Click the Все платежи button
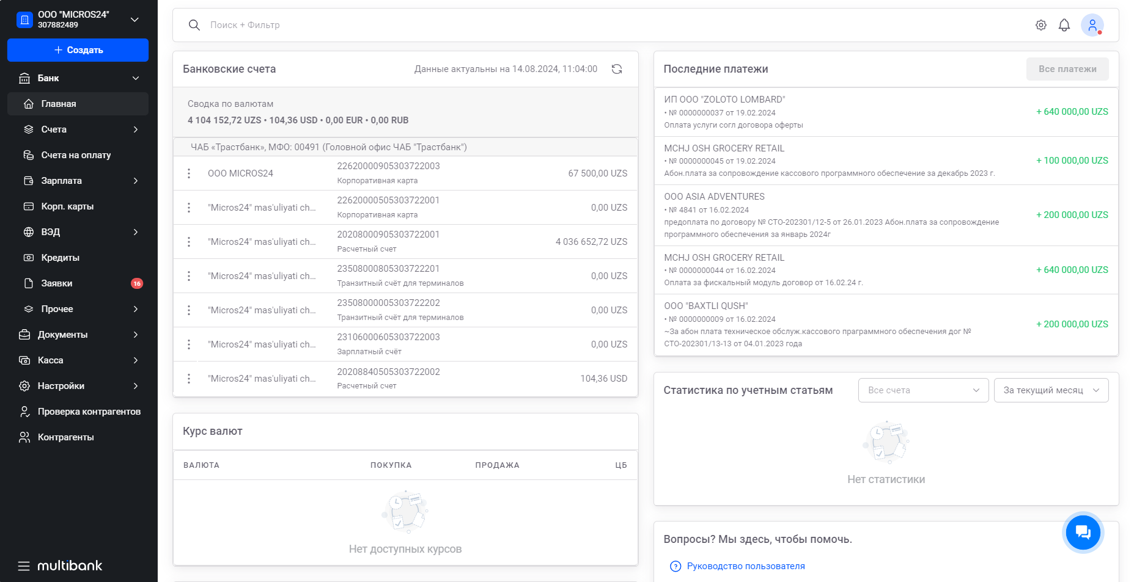 click(x=1067, y=69)
